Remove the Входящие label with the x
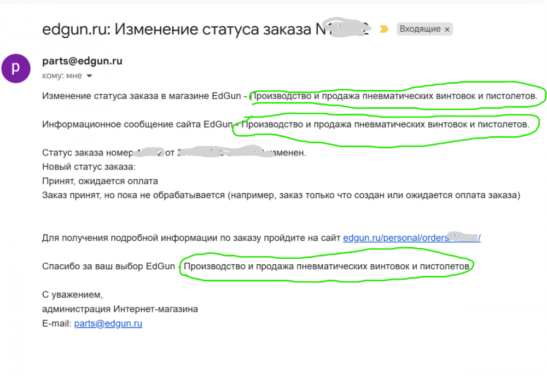This screenshot has width=547, height=383. pos(447,30)
